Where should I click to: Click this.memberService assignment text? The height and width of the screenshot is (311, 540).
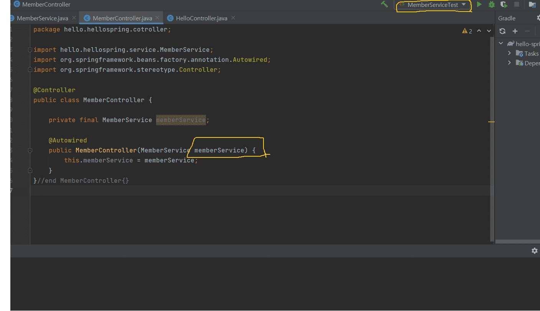(99, 160)
